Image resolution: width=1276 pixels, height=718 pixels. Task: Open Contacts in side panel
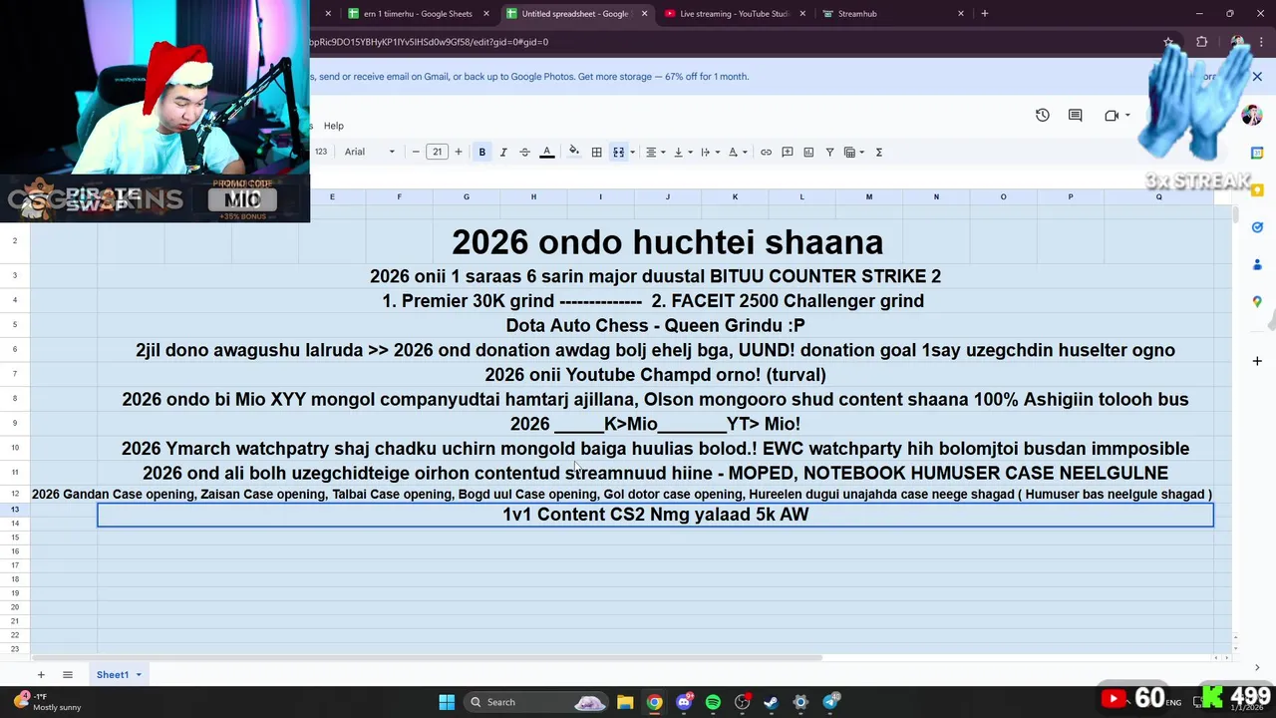point(1257,264)
